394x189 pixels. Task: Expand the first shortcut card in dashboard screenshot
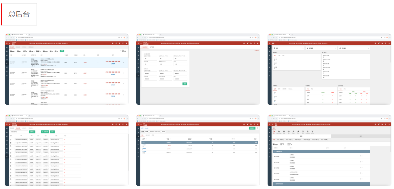click(x=304, y=48)
